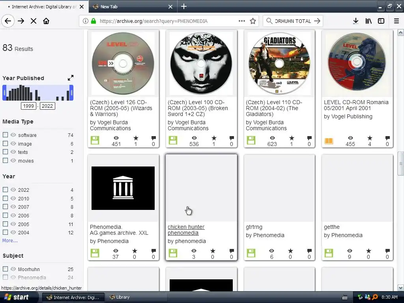This screenshot has height=303, width=404.
Task: Open the Windows start menu
Action: tap(17, 297)
